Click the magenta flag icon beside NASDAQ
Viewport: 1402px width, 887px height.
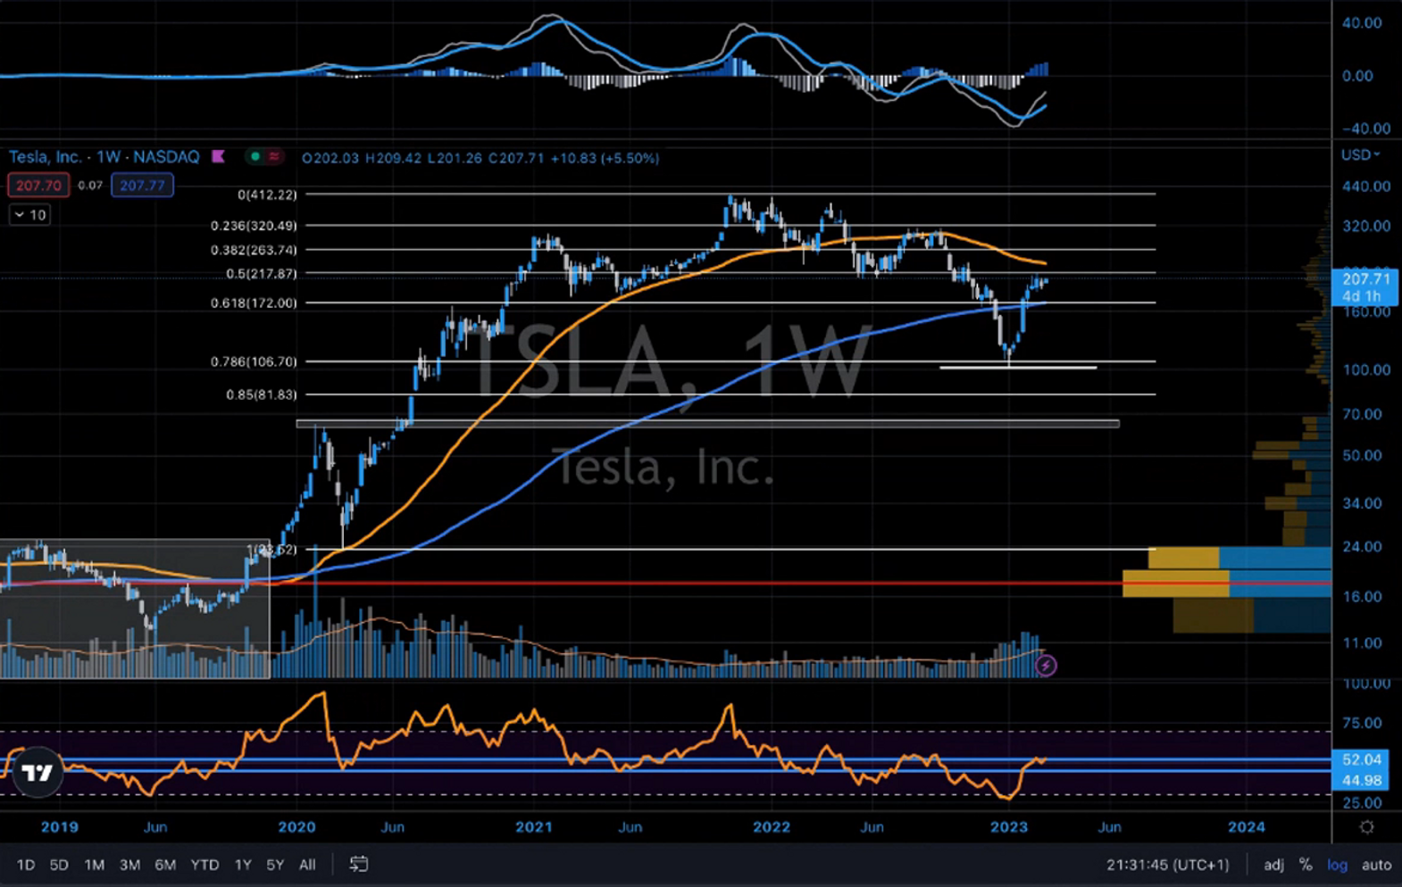[218, 157]
